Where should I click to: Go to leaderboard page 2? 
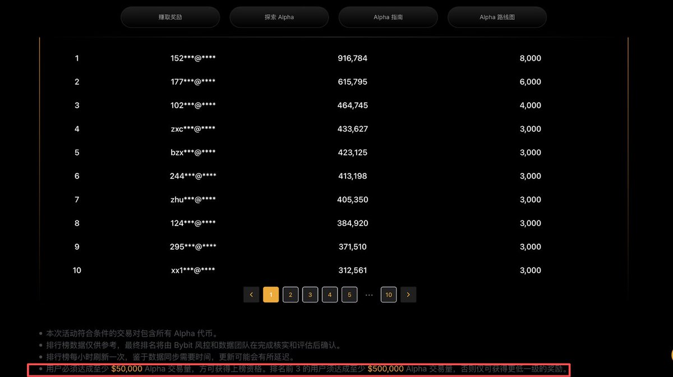[291, 295]
